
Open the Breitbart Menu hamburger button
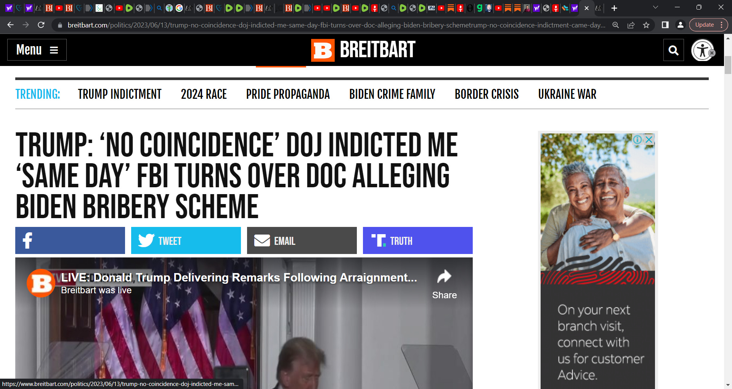(37, 50)
